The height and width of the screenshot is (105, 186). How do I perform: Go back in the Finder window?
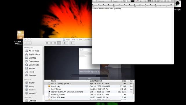pos(26,43)
